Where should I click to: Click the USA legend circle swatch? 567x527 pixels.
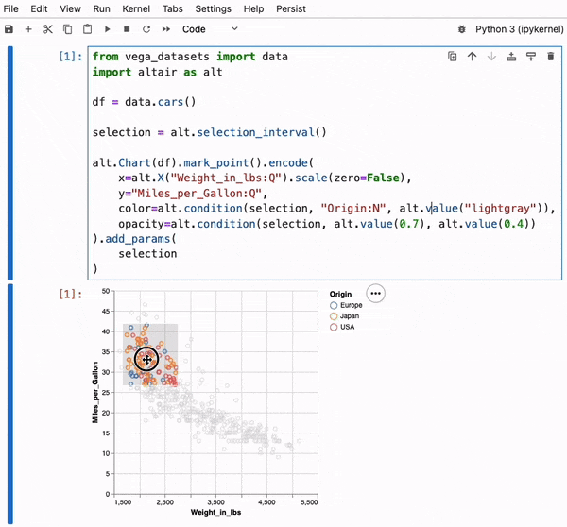pos(334,327)
